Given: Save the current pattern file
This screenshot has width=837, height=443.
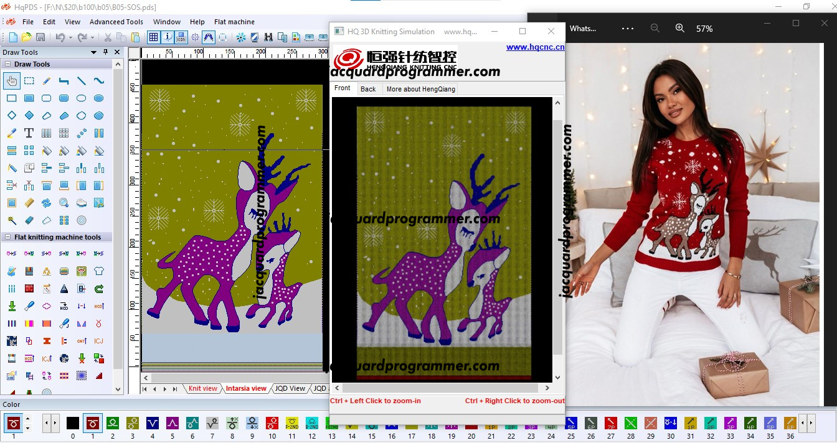Looking at the screenshot, I should 40,37.
